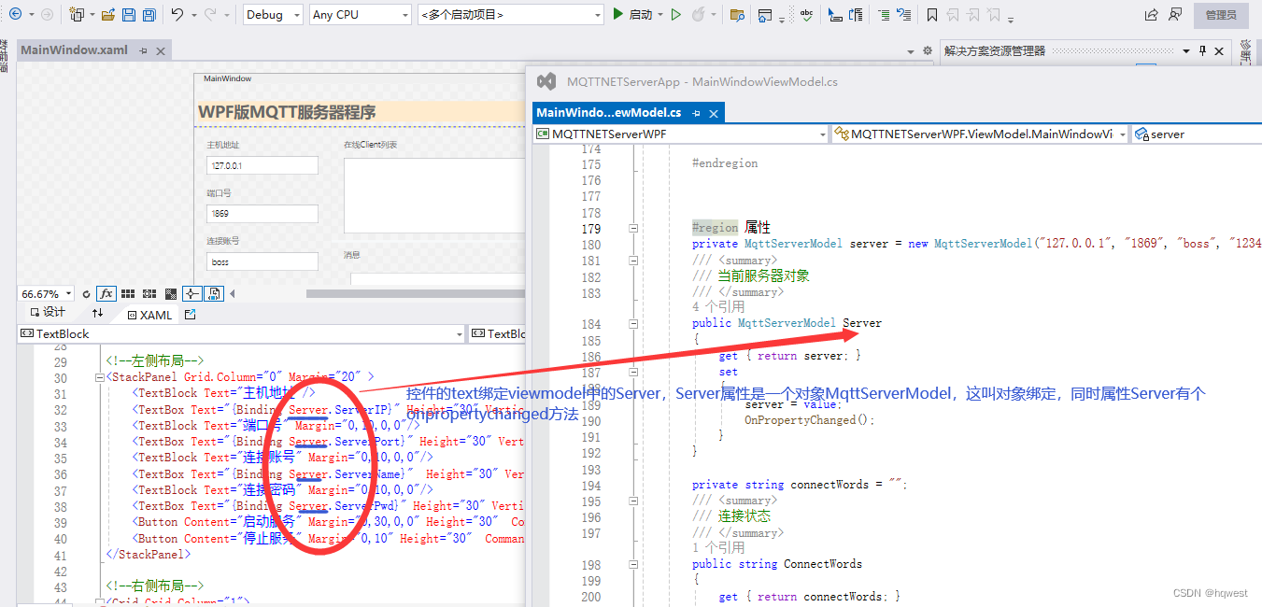Image resolution: width=1262 pixels, height=607 pixels.
Task: Click the Send Feedback icon top right
Action: click(x=1175, y=14)
